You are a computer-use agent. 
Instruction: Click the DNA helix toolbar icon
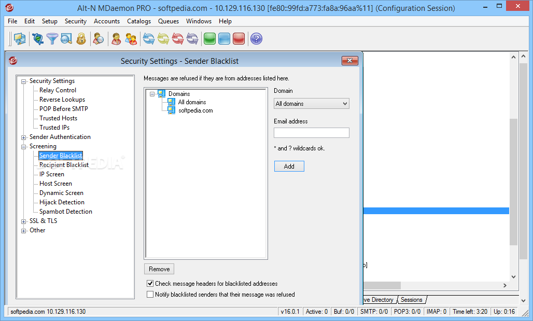click(x=38, y=39)
